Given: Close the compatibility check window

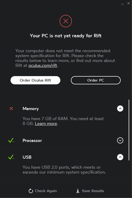Looking at the screenshot, I should [x=128, y=3].
